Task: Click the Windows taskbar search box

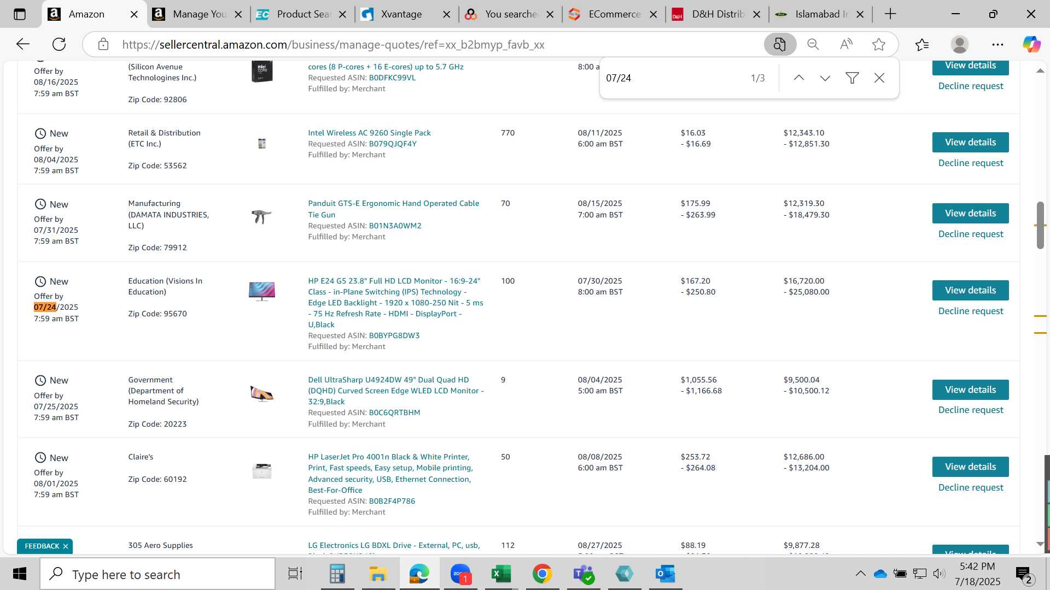Action: pos(157,574)
